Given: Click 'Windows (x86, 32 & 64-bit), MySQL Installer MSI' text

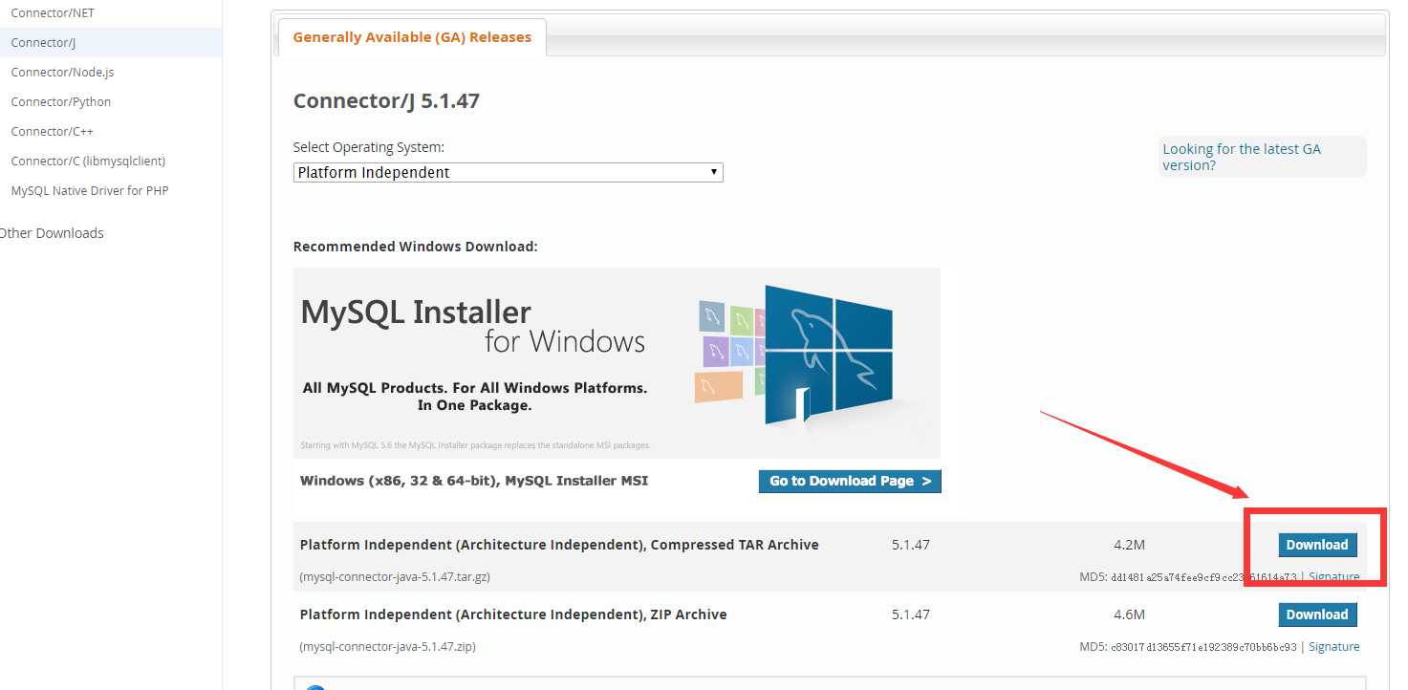Looking at the screenshot, I should click(x=474, y=481).
